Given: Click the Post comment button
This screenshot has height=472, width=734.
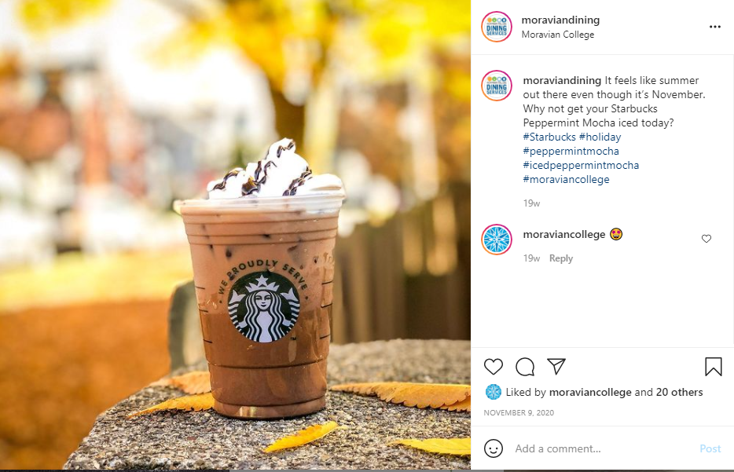Looking at the screenshot, I should pyautogui.click(x=710, y=448).
